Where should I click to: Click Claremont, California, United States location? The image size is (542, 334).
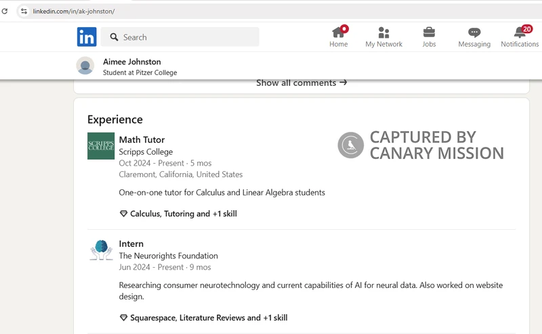click(181, 174)
